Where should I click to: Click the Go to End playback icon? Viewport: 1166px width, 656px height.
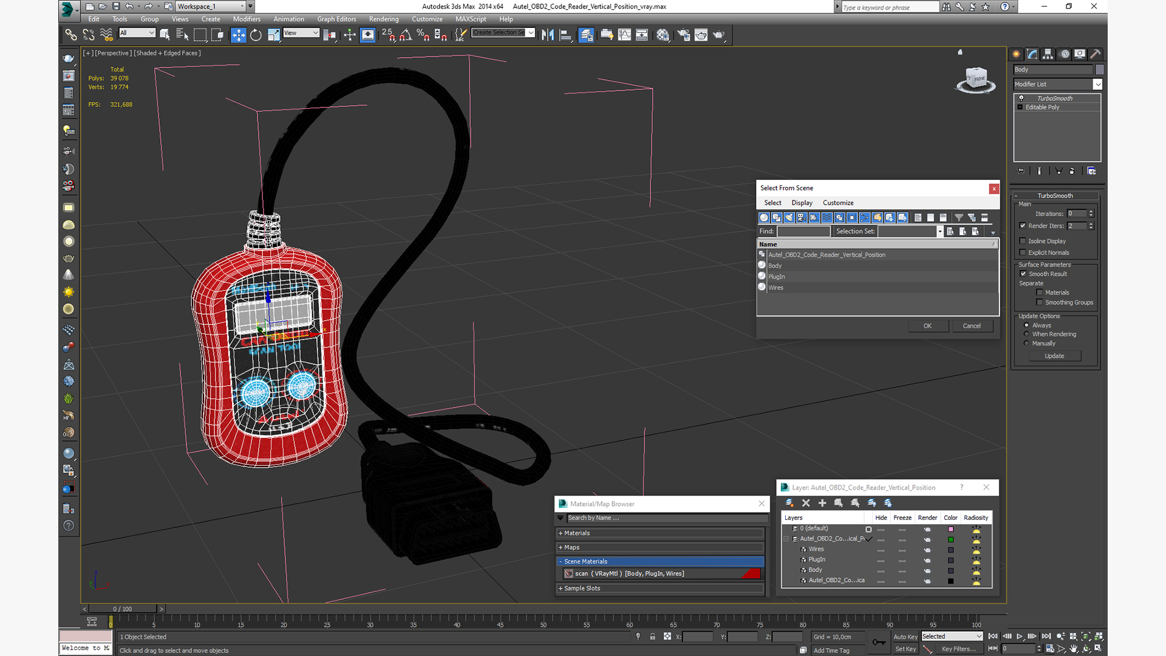pyautogui.click(x=1046, y=637)
